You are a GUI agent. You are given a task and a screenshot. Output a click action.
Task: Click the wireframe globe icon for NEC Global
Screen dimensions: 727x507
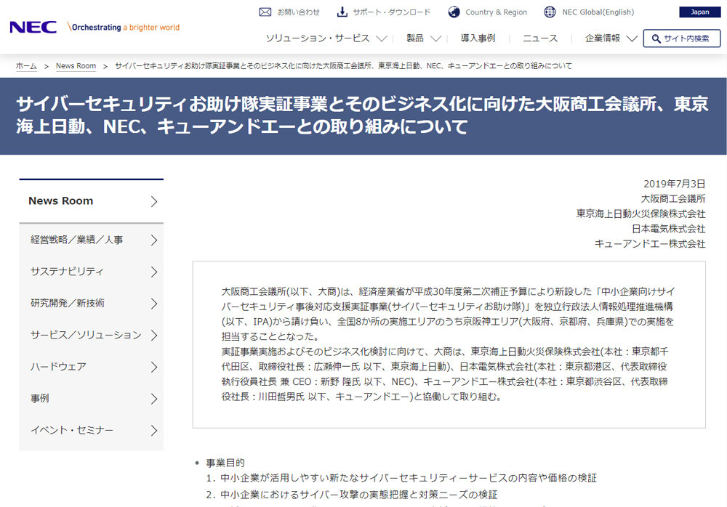(x=550, y=12)
